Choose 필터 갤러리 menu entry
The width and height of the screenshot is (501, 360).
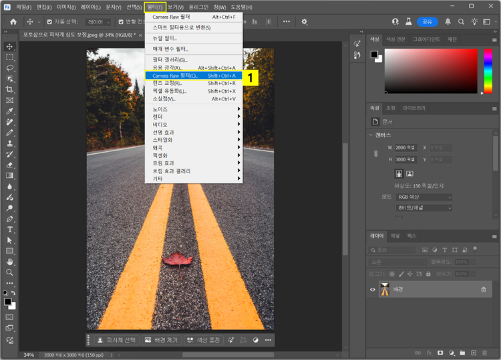(x=194, y=60)
